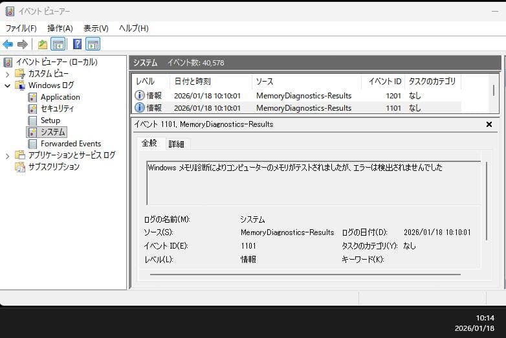Image resolution: width=506 pixels, height=338 pixels.
Task: Sort events by 日付と時刻 column header
Action: point(210,82)
